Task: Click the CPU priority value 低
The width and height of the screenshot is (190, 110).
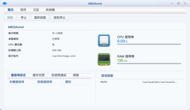Action: (53, 44)
